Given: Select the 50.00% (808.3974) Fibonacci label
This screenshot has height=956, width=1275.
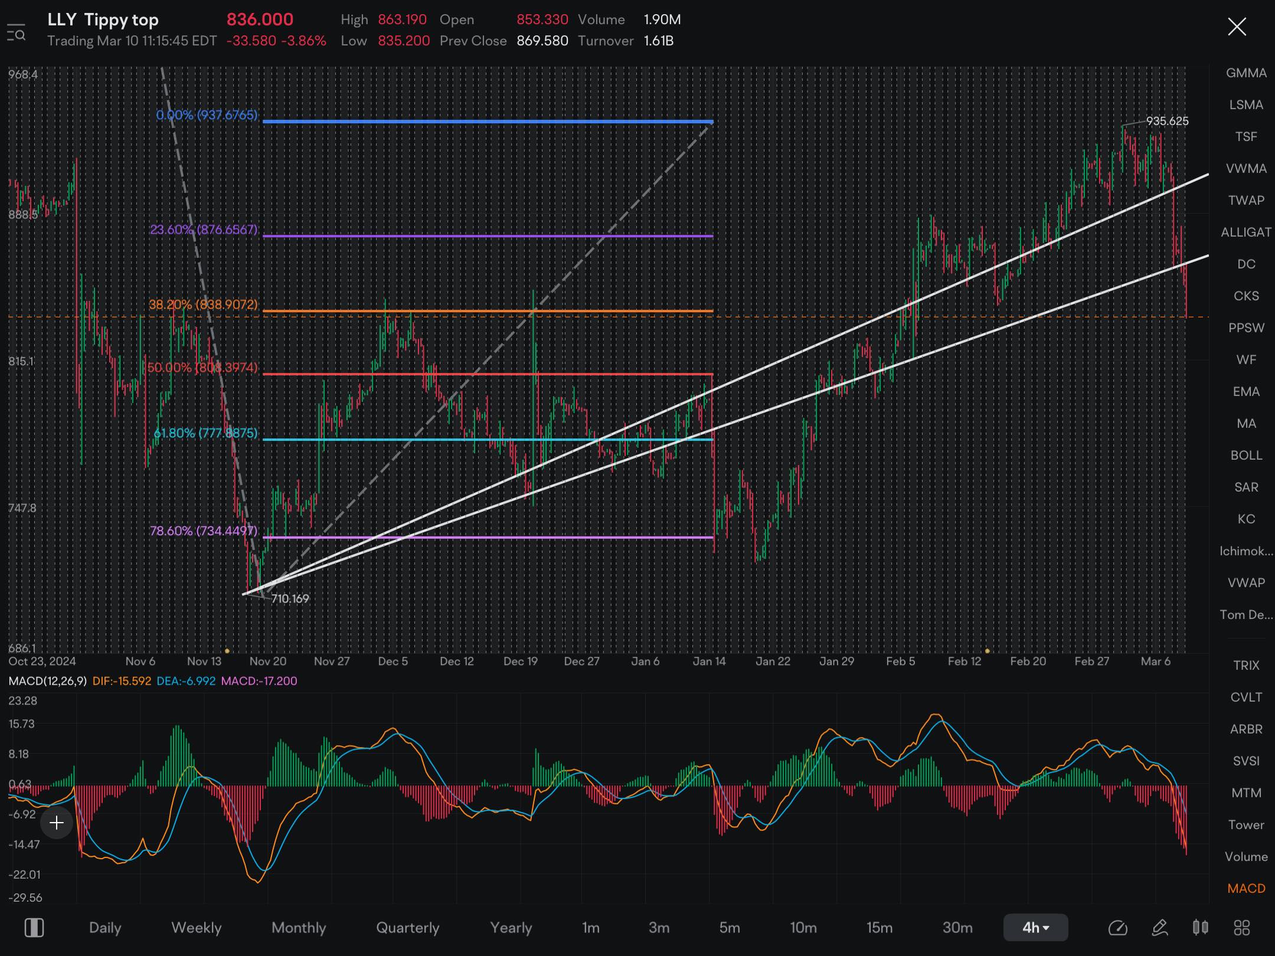Looking at the screenshot, I should 202,368.
